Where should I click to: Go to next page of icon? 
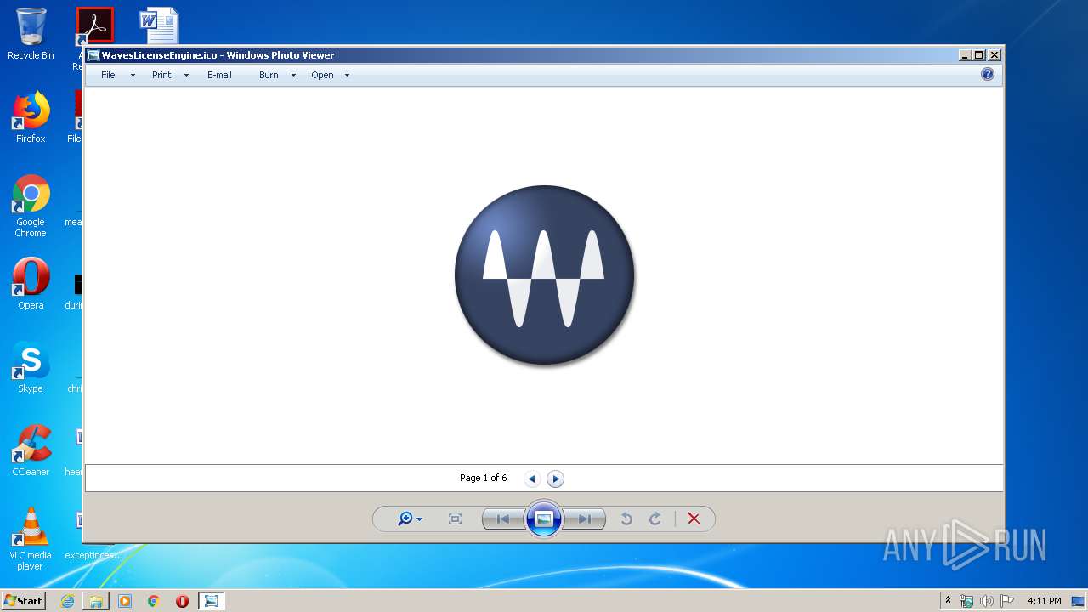[x=555, y=479]
